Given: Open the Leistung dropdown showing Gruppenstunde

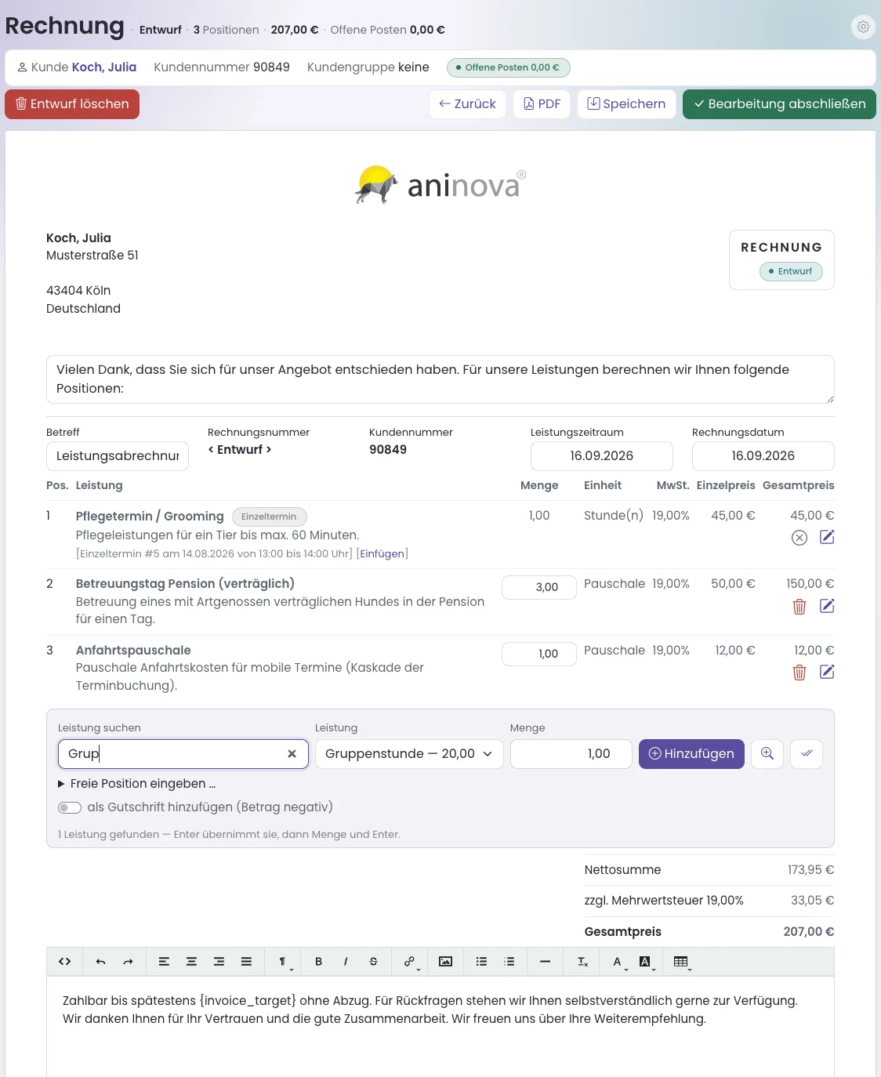Looking at the screenshot, I should (409, 754).
